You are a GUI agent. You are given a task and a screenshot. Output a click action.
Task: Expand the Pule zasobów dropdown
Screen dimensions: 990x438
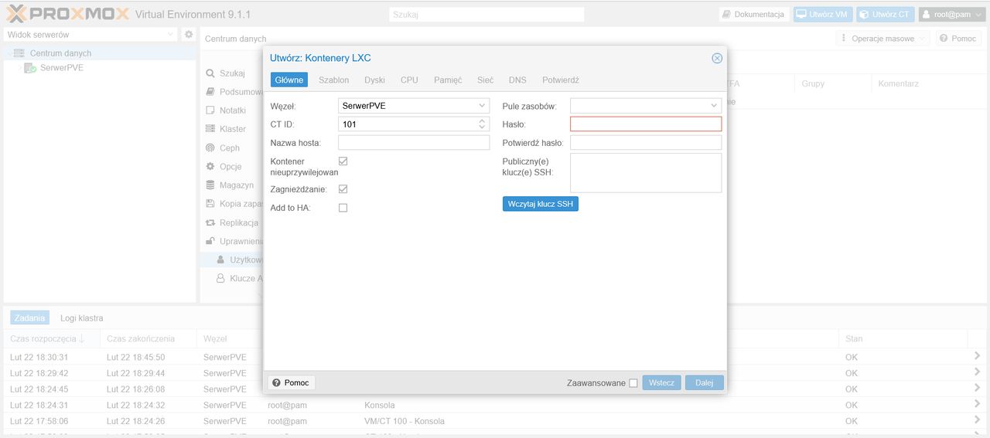[714, 105]
